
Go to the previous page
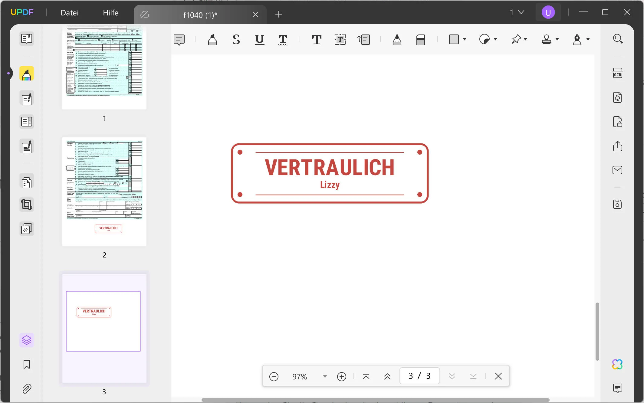387,376
